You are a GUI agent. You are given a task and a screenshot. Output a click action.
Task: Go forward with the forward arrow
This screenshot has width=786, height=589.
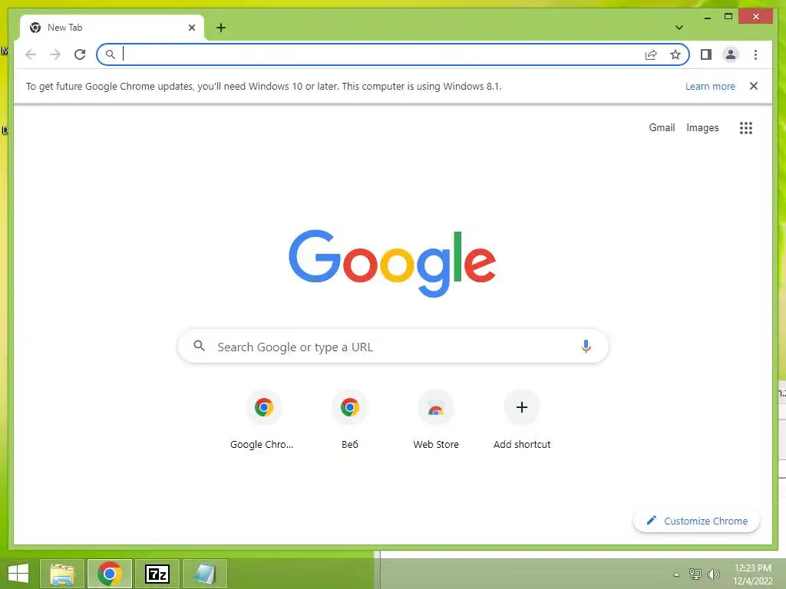[55, 54]
